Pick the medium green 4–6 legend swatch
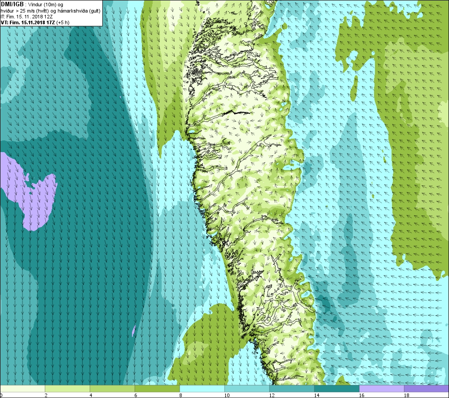This screenshot has height=398, width=449. coord(112,389)
